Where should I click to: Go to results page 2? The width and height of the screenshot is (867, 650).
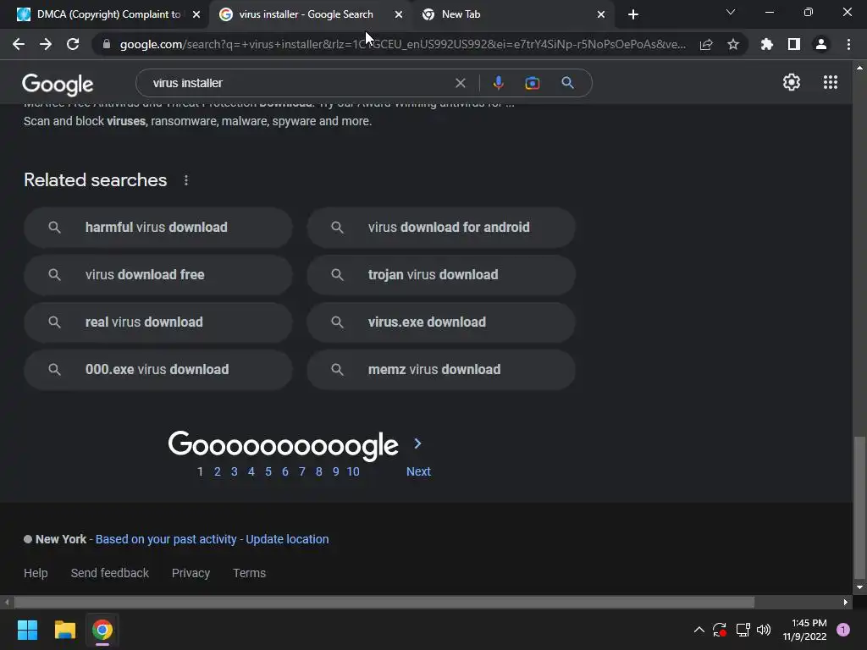pyautogui.click(x=218, y=471)
